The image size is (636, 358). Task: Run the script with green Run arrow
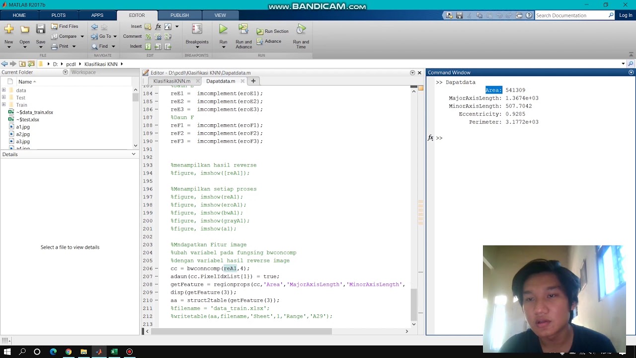click(x=223, y=29)
